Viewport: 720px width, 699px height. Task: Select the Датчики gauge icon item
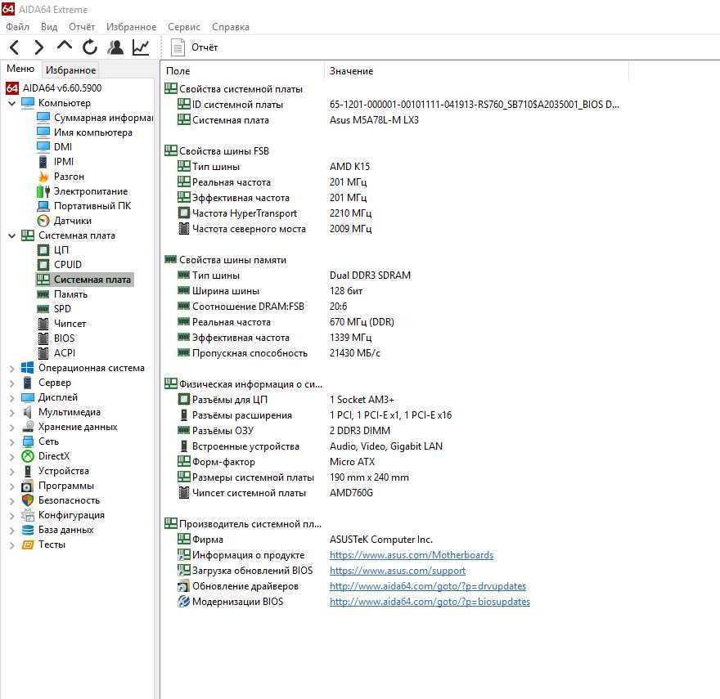pos(43,221)
